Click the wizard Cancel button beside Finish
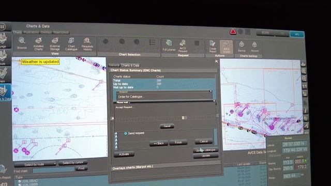The height and width of the screenshot is (186, 331). click(203, 142)
